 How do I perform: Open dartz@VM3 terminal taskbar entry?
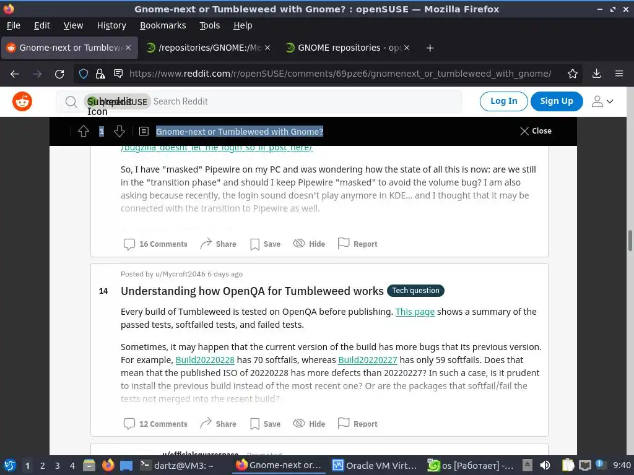tap(176, 465)
